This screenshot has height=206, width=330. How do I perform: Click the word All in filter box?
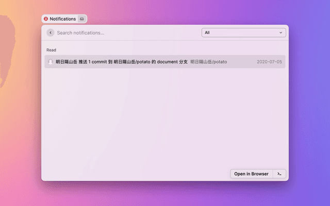(x=207, y=32)
